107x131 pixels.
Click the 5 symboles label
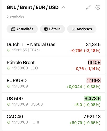pos(15,17)
